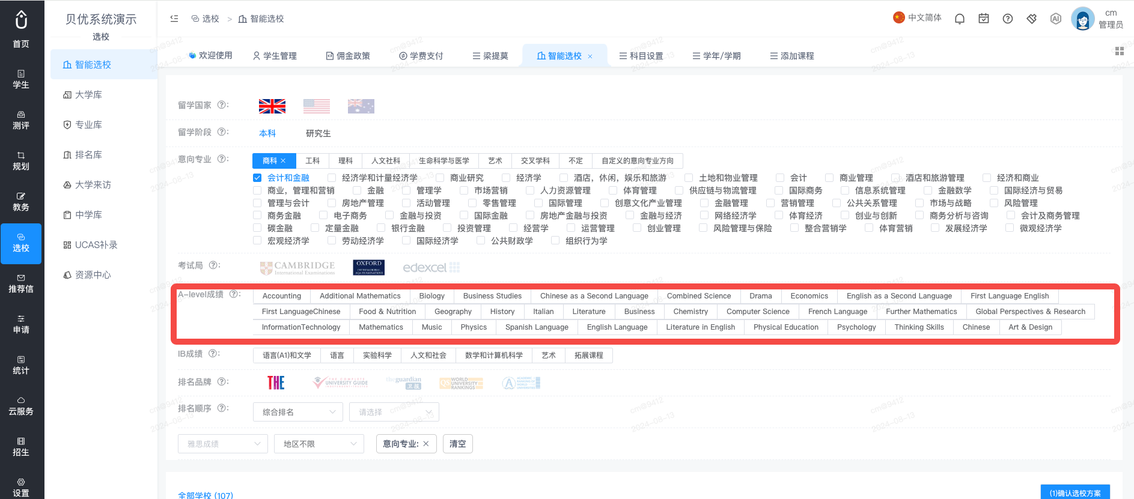This screenshot has width=1134, height=499.
Task: Collapse the sidebar menu toggle icon
Action: pos(174,19)
